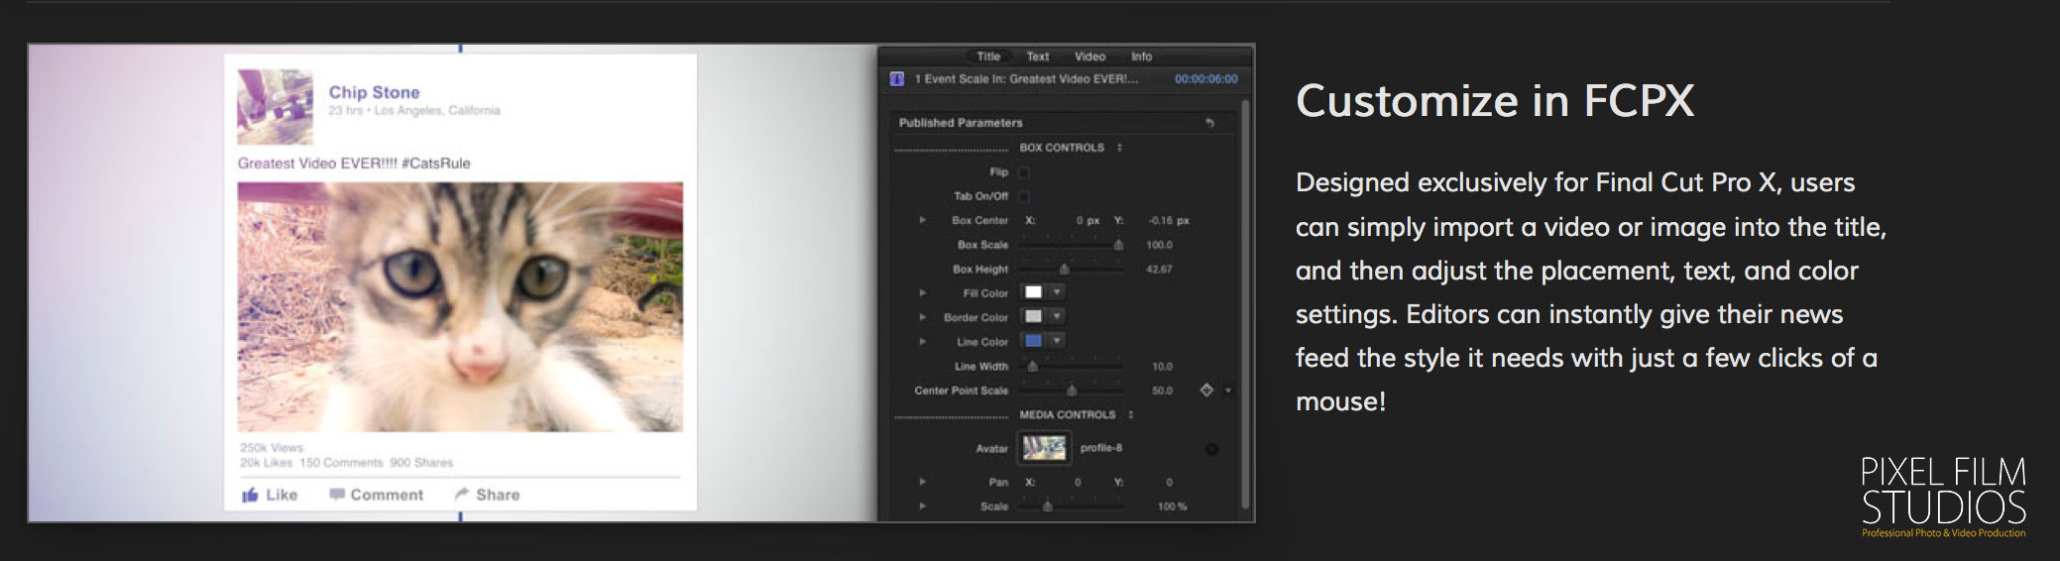Click the title clip icon in inspector header

tap(897, 79)
